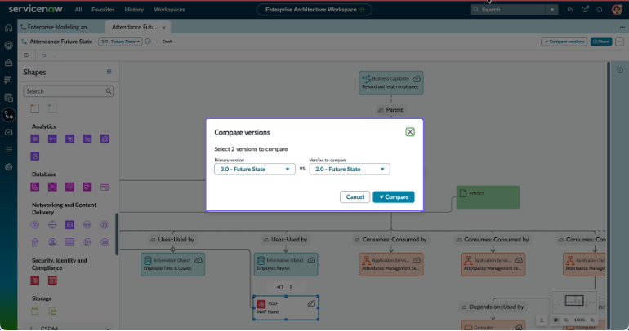Click Compare versions button in header
629x331 pixels.
pyautogui.click(x=564, y=42)
